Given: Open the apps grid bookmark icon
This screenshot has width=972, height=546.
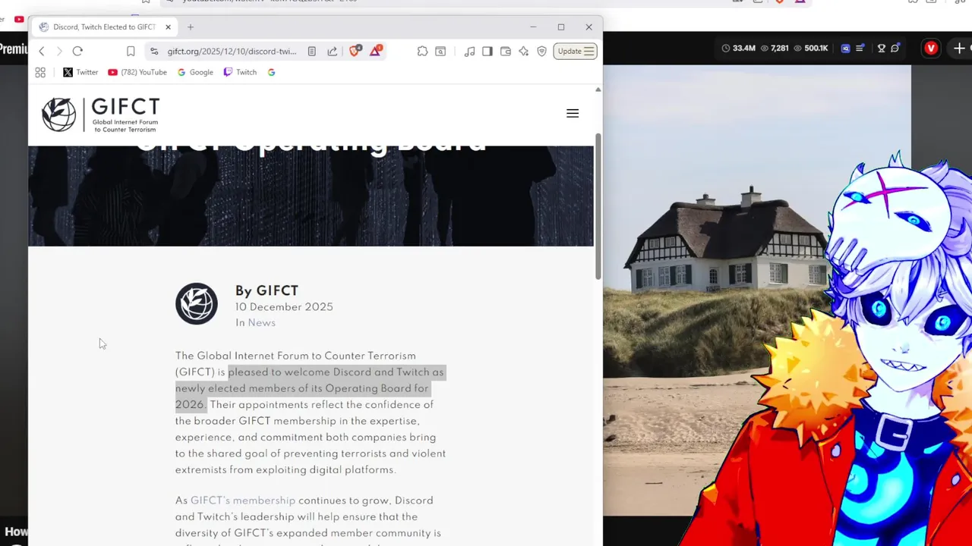Looking at the screenshot, I should 40,72.
